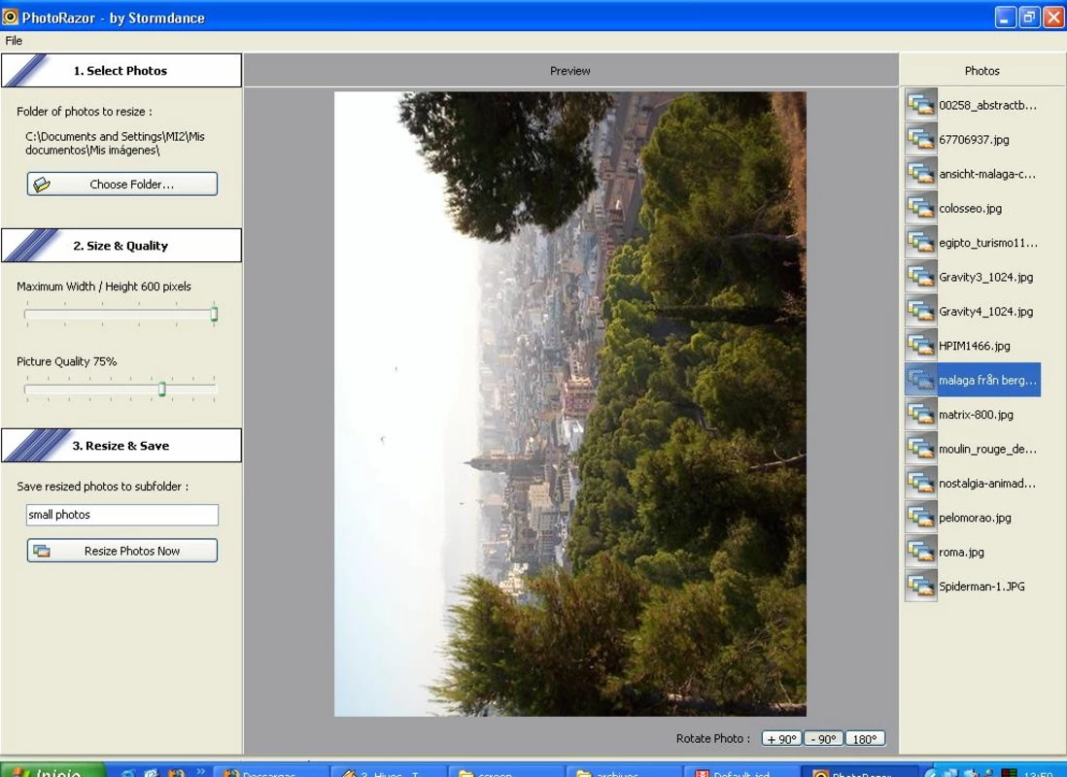Image resolution: width=1067 pixels, height=777 pixels.
Task: Start resizing with Resize Photos Now
Action: tap(122, 551)
